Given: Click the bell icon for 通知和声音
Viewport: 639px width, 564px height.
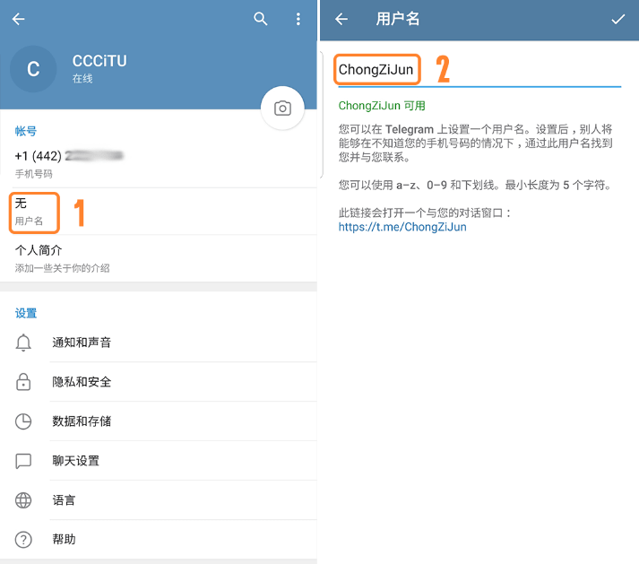Looking at the screenshot, I should 23,343.
